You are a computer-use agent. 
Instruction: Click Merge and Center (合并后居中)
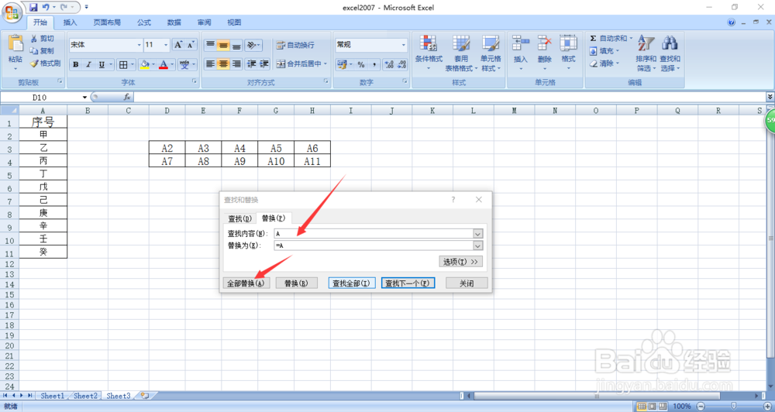tap(301, 64)
